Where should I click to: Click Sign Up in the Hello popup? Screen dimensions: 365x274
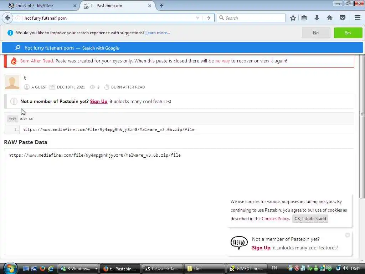[x=261, y=248]
